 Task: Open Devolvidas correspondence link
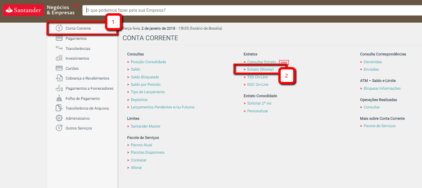[373, 62]
